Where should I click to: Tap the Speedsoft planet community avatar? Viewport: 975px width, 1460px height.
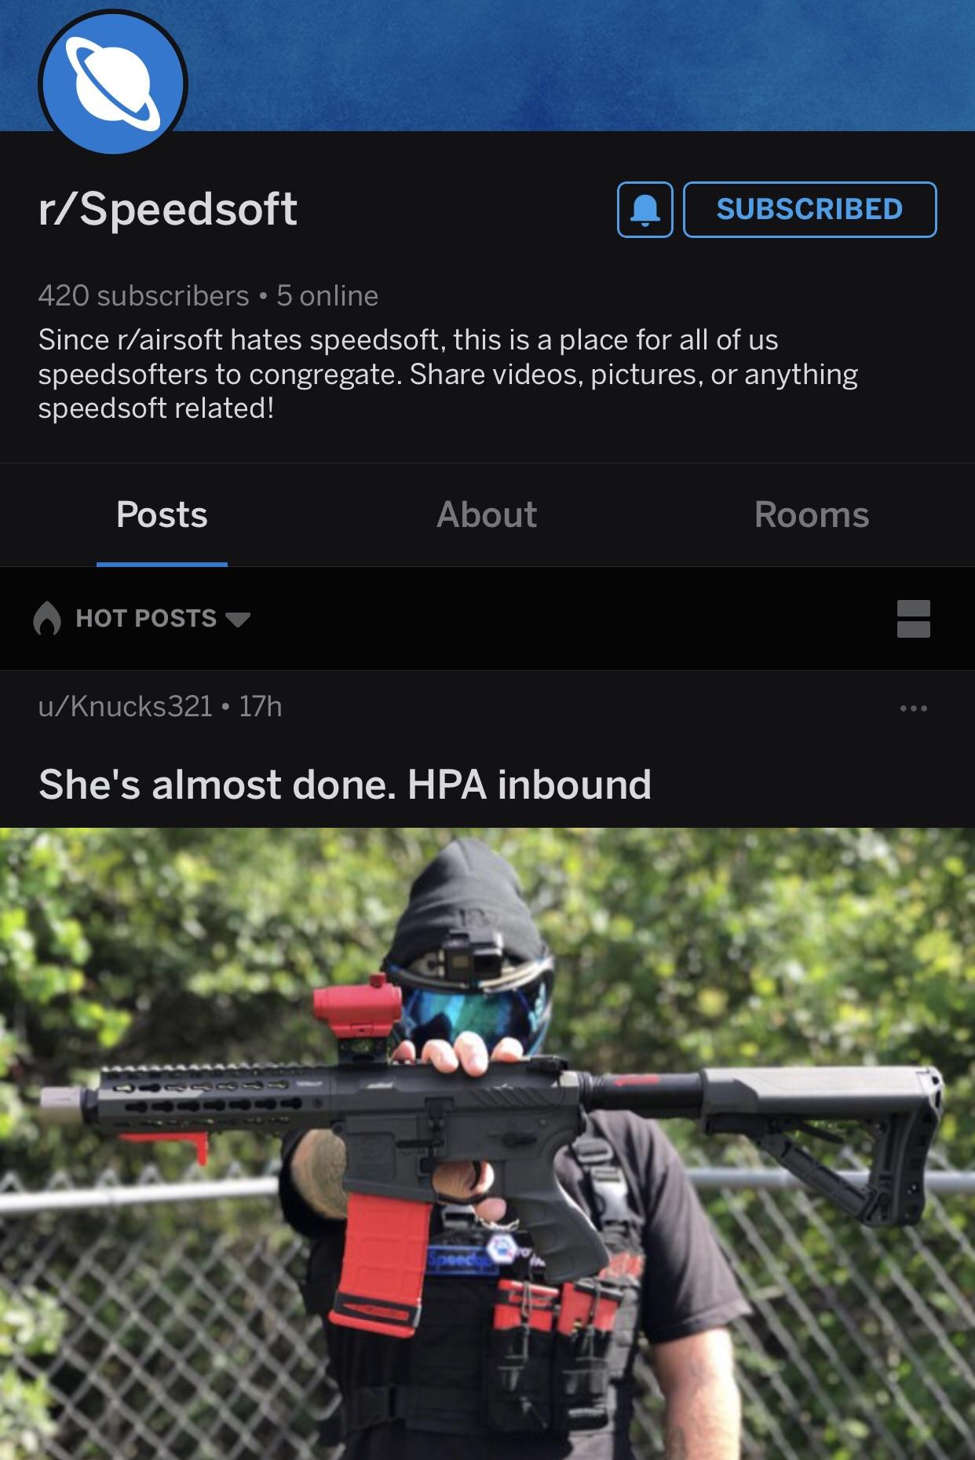click(x=113, y=82)
